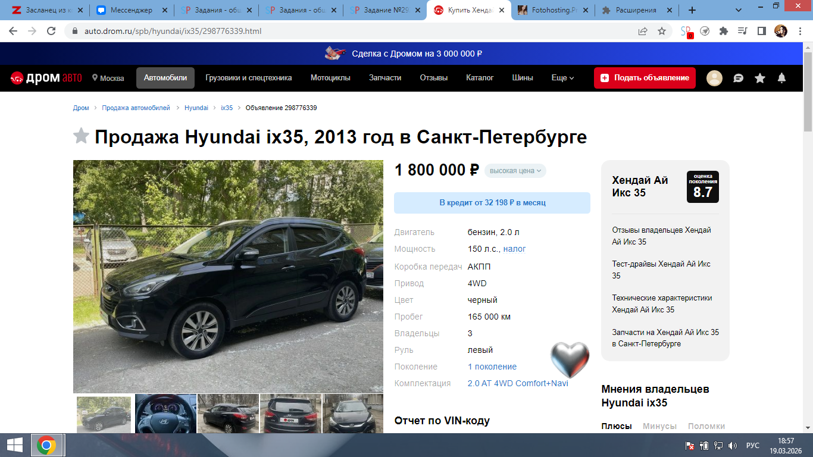Switch to the Минусы tab
The height and width of the screenshot is (457, 813).
point(659,426)
